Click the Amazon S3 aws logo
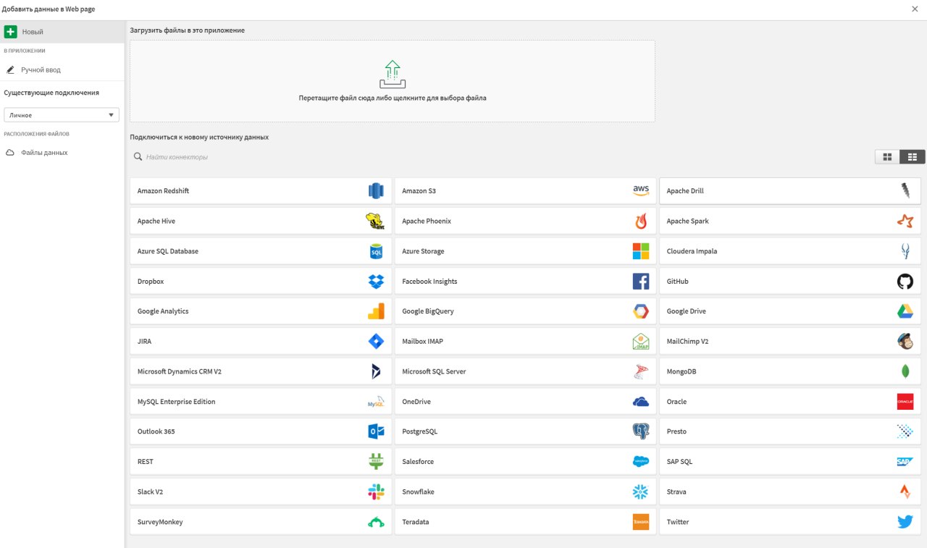The width and height of the screenshot is (927, 548). pos(640,191)
